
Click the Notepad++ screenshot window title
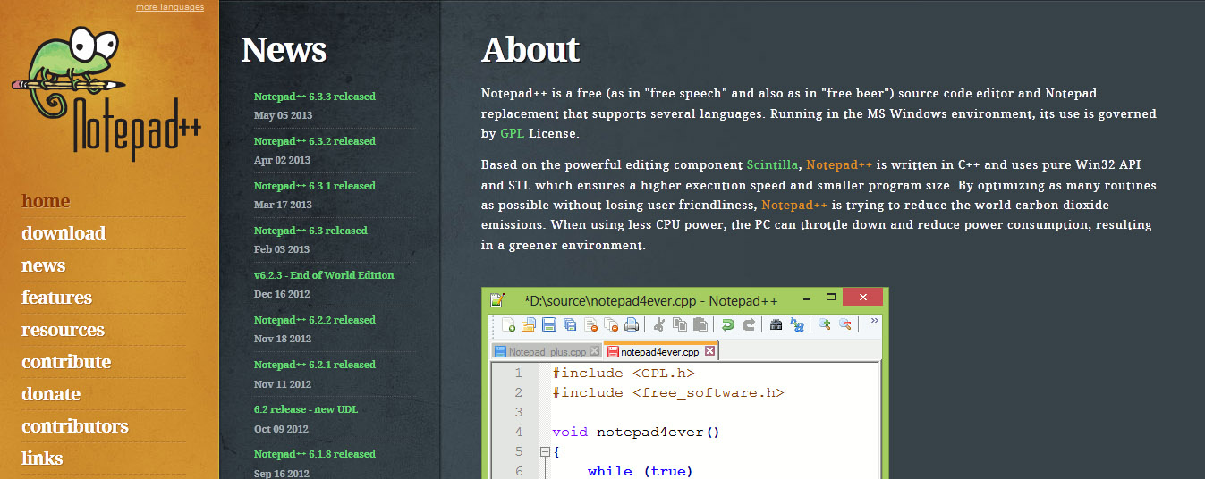pos(650,300)
